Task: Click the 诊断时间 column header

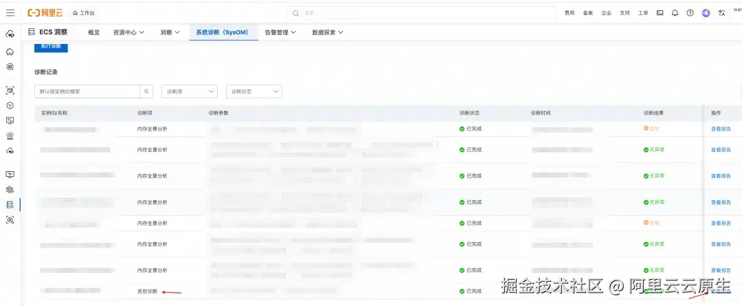Action: 541,113
